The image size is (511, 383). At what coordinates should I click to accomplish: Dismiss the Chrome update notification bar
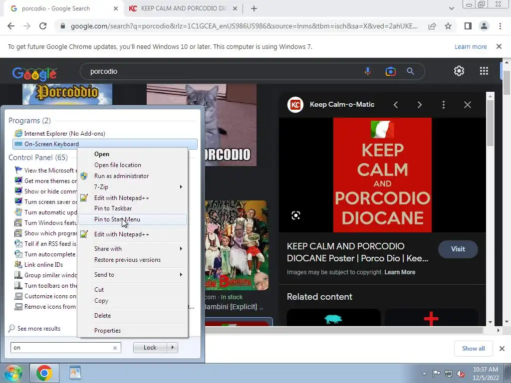pos(499,46)
